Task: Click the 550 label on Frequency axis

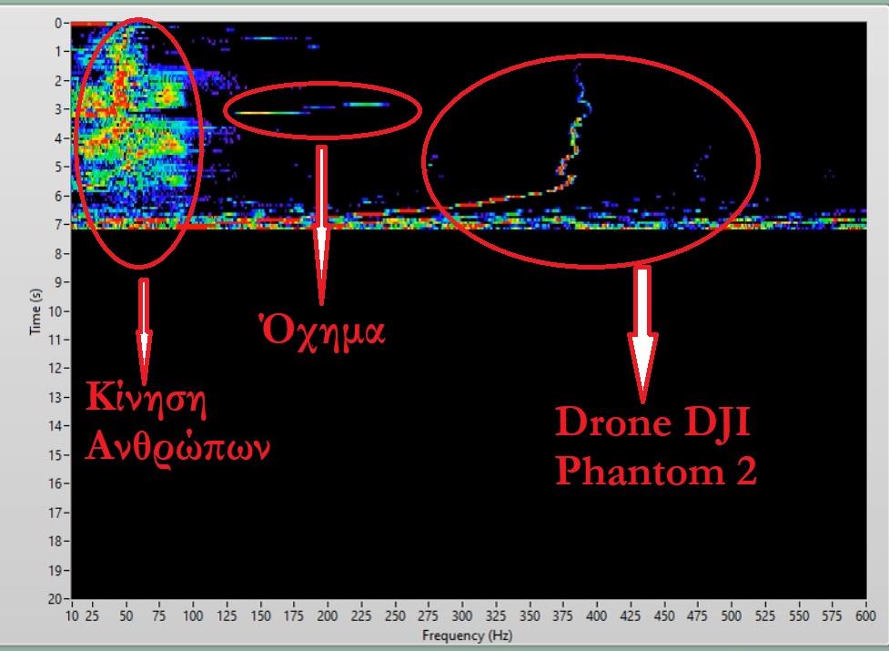Action: pyautogui.click(x=799, y=616)
